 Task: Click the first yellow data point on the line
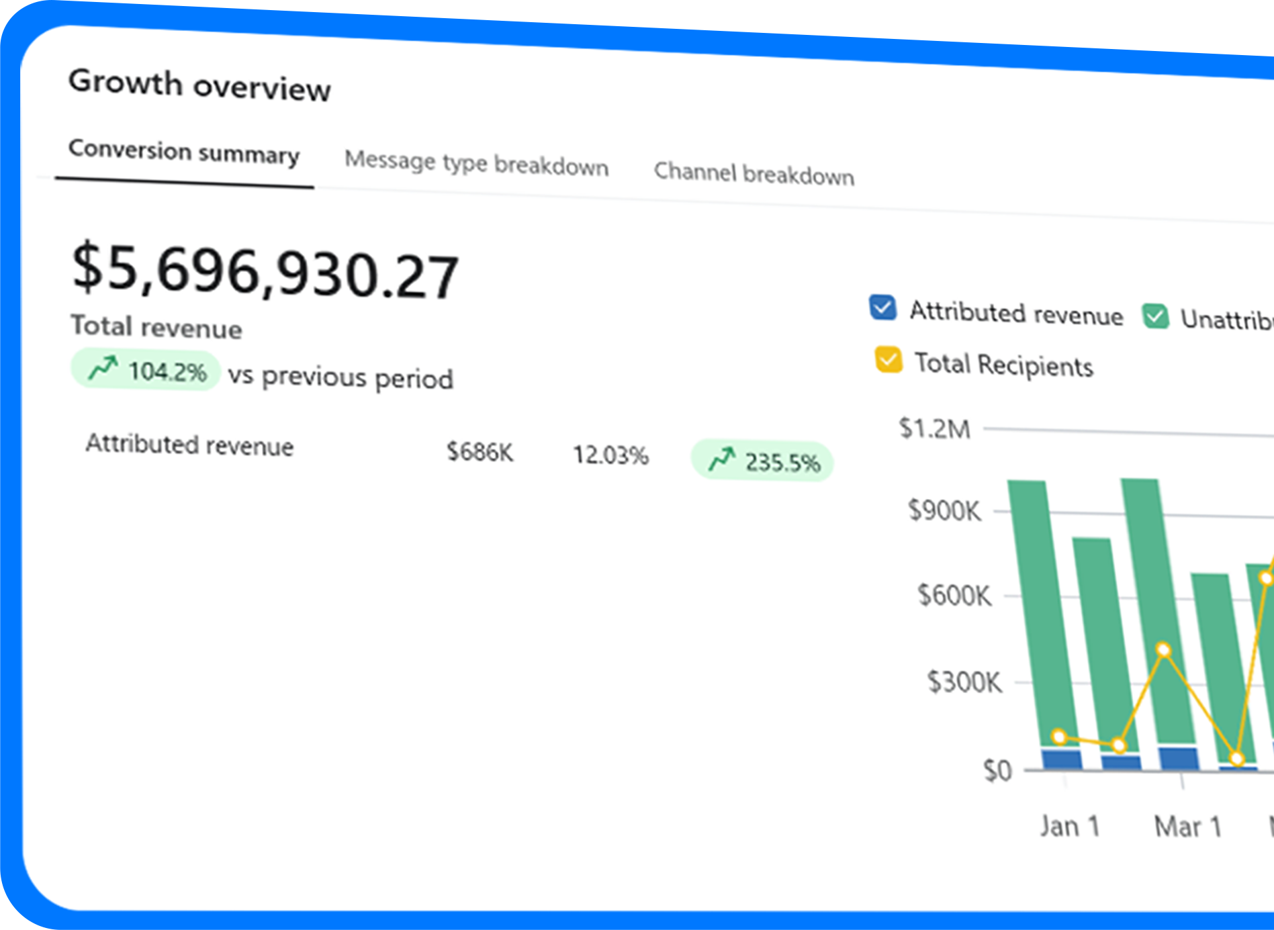click(1059, 737)
